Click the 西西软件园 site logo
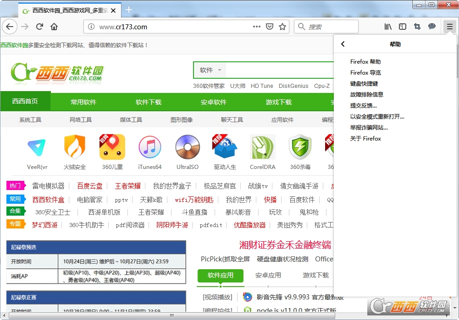Image resolution: width=459 pixels, height=320 pixels. point(57,72)
